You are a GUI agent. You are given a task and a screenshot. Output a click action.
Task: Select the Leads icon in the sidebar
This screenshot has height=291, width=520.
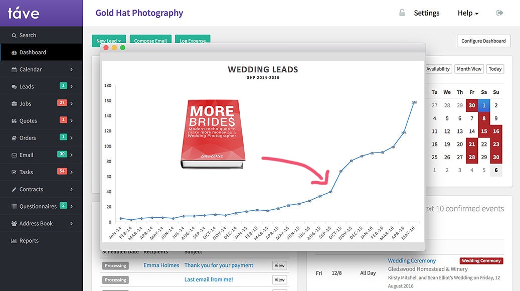coord(14,86)
